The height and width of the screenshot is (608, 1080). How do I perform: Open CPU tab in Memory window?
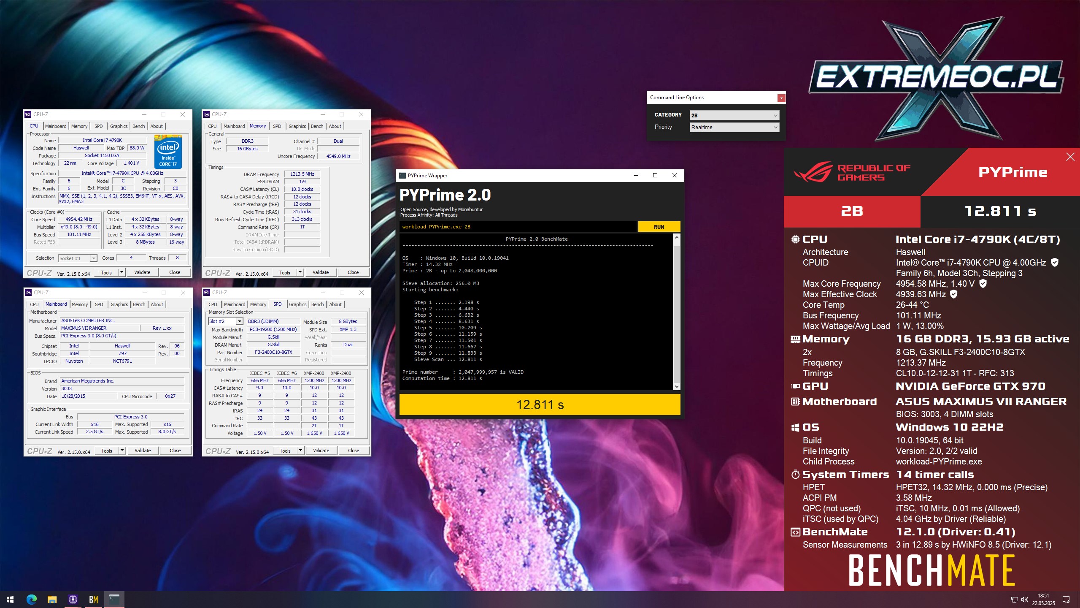[212, 126]
